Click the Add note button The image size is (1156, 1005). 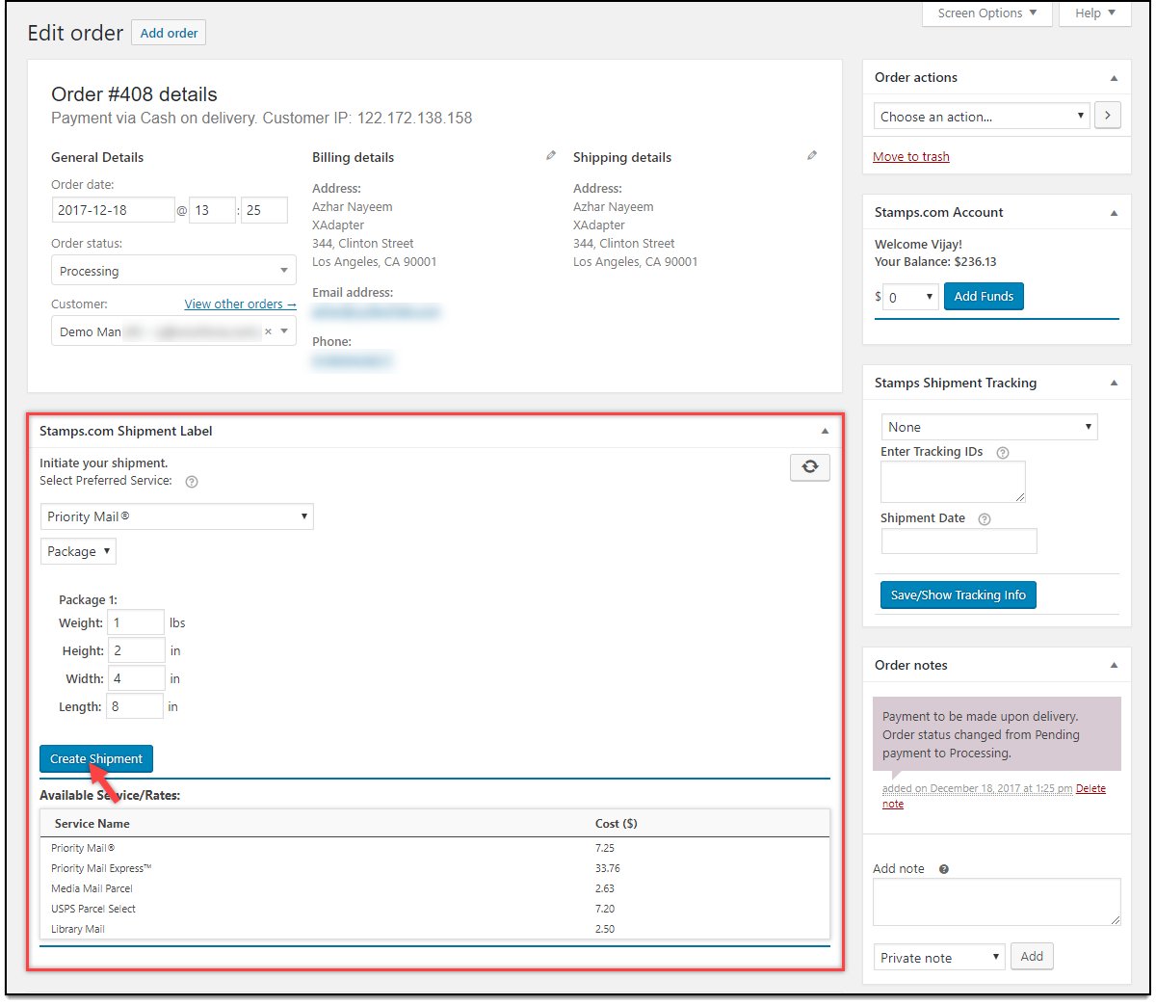point(1032,957)
